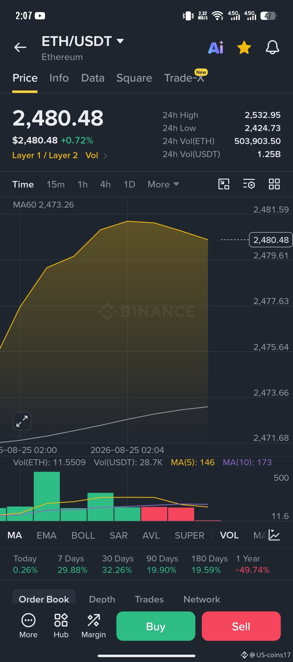Open Layer 1 / Layer 2 category link
Screen dimensions: 293x662
(x=45, y=155)
